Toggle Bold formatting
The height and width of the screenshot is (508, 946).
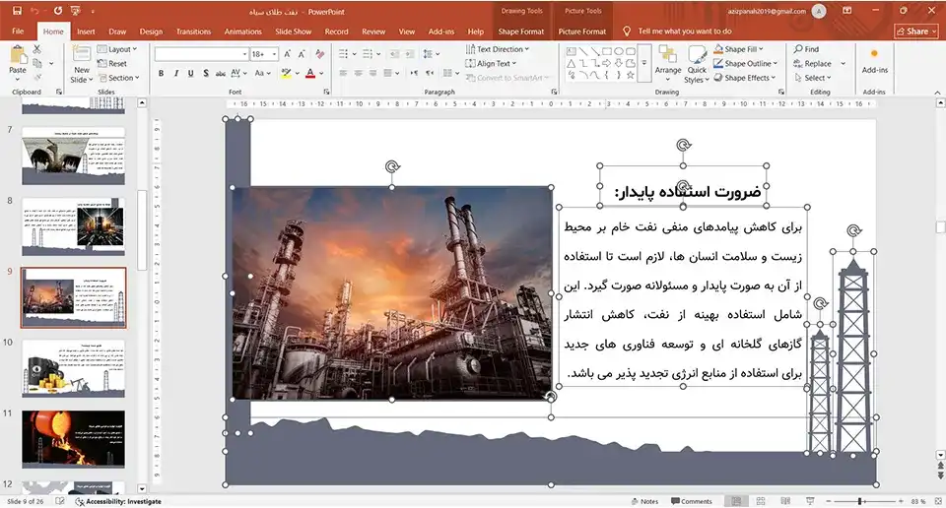coord(161,73)
